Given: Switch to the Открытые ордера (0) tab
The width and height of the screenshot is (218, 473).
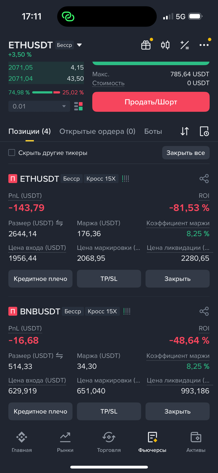Looking at the screenshot, I should coord(97,131).
